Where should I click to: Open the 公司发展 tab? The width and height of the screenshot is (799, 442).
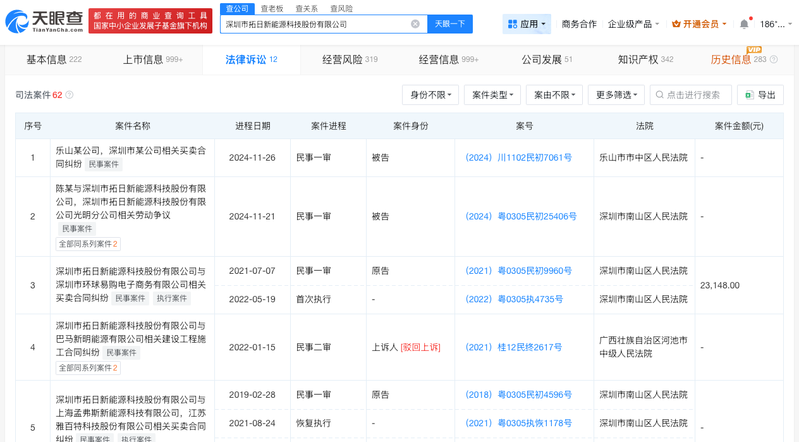pyautogui.click(x=547, y=59)
